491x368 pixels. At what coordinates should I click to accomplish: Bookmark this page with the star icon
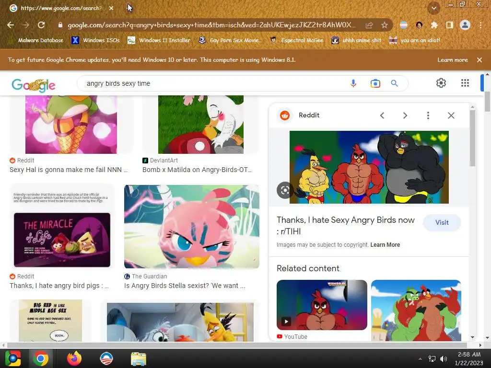coord(385,25)
